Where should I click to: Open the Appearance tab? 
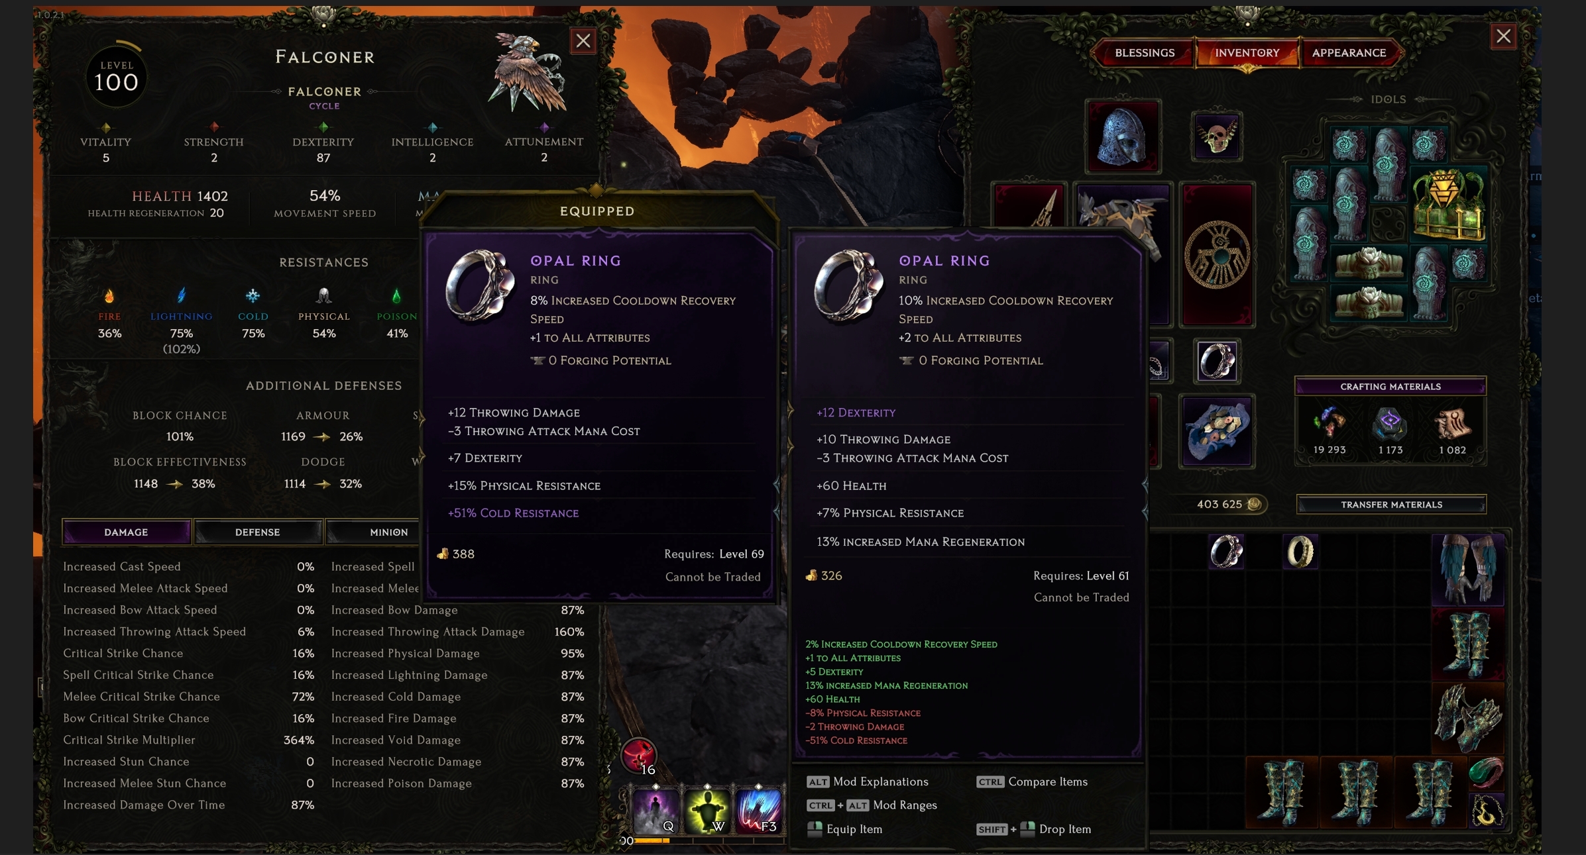(1349, 53)
